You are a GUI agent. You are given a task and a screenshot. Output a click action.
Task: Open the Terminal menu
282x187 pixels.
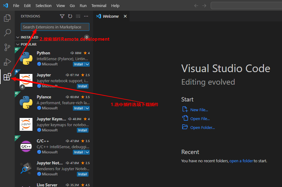click(99, 6)
